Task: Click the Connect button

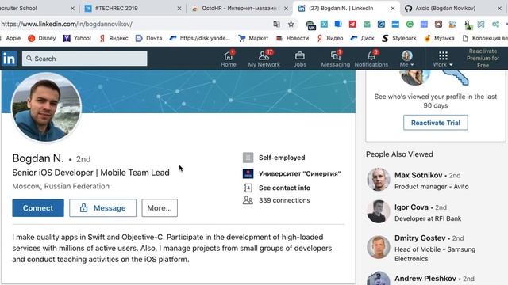Action: (x=38, y=207)
